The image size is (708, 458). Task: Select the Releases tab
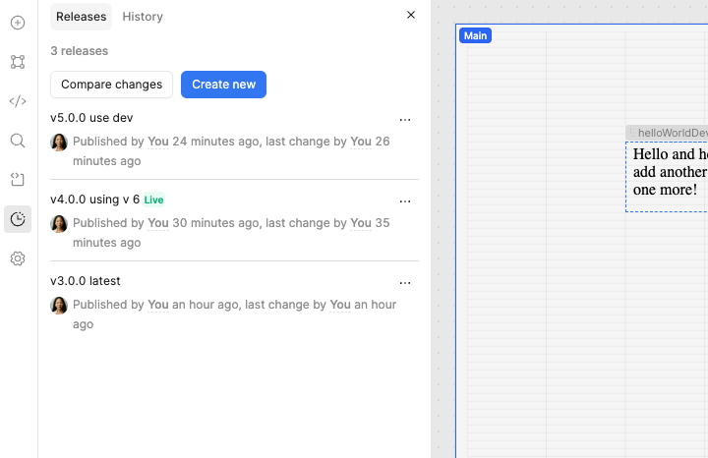81,17
